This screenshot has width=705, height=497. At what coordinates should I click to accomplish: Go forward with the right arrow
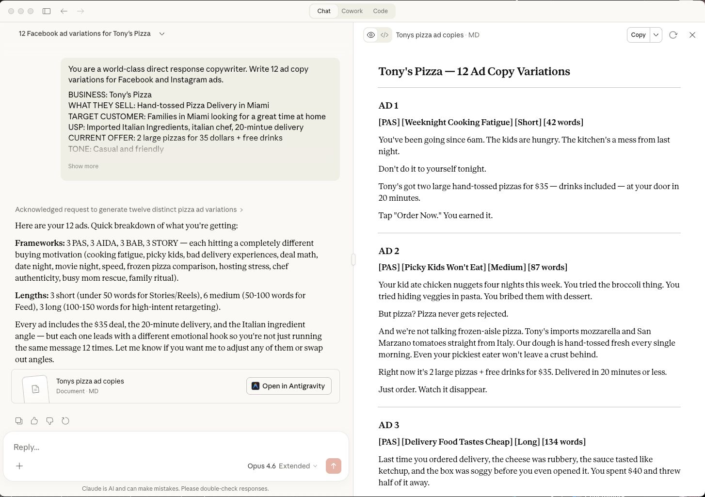(x=80, y=11)
